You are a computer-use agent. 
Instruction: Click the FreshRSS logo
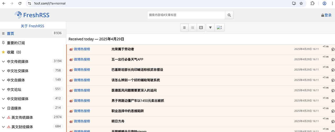coord(32,15)
